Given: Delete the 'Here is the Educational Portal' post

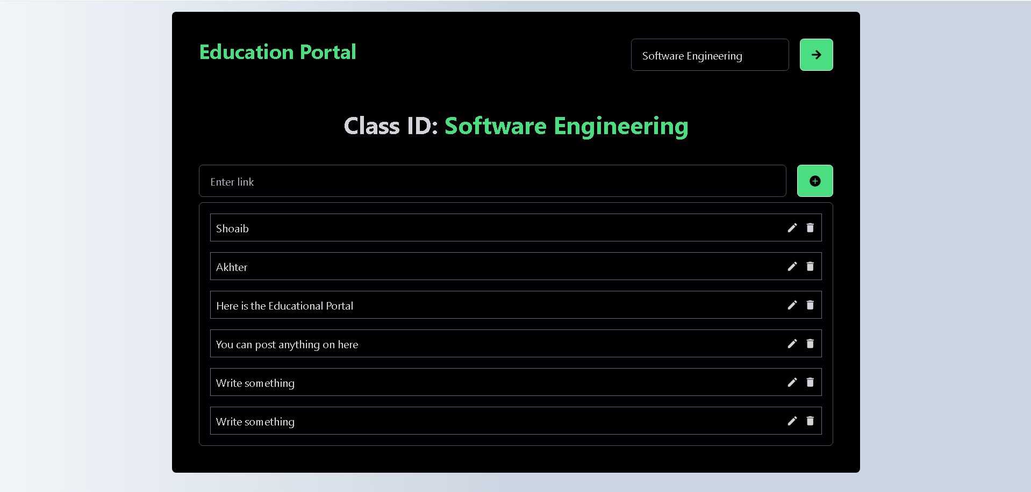Looking at the screenshot, I should pos(810,305).
